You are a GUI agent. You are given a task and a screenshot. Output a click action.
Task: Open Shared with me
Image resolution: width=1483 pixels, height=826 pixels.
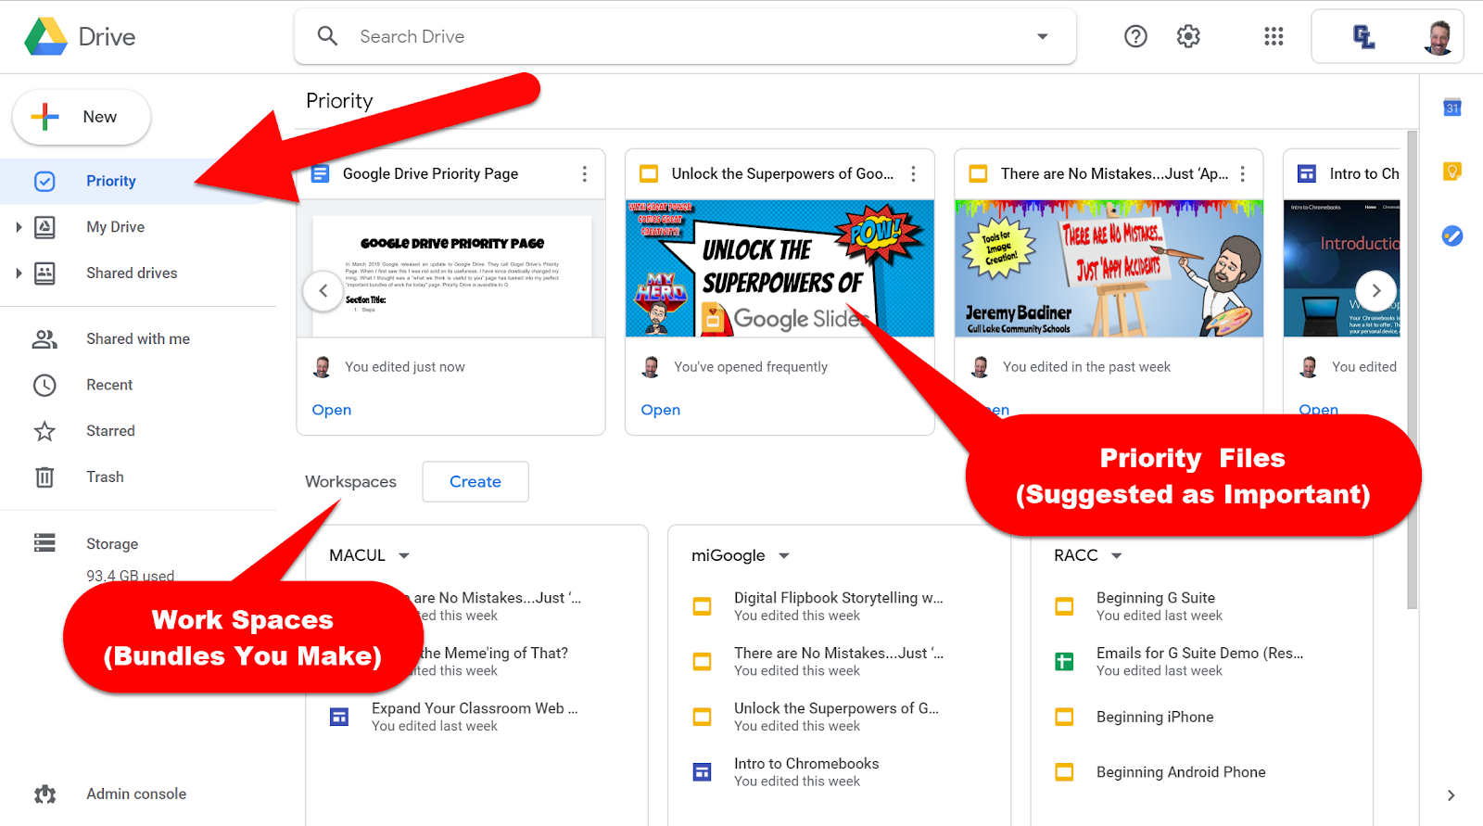click(138, 339)
